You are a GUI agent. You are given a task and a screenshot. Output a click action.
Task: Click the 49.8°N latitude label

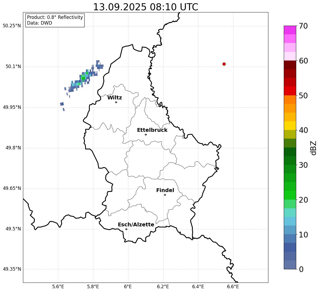coord(13,148)
